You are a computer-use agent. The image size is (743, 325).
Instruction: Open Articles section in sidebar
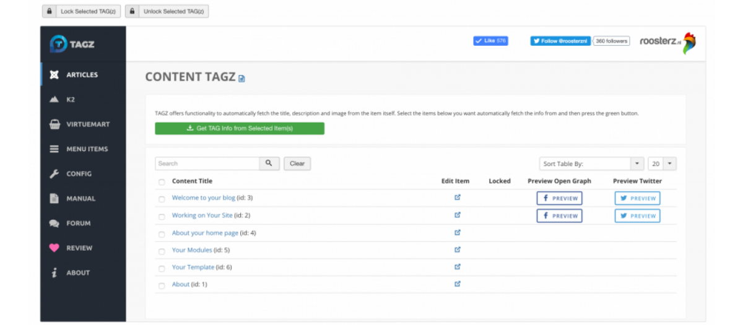pos(83,74)
